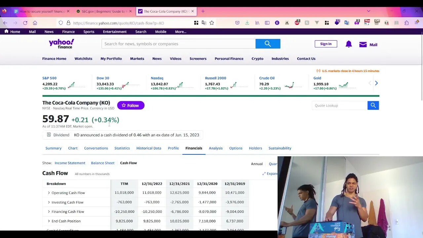Click the Sign in button
The image size is (423, 238).
[326, 44]
